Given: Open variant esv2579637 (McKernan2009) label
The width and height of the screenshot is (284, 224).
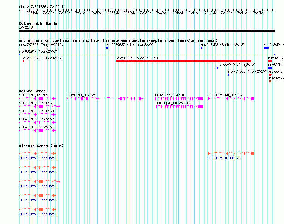Looking at the screenshot, I should tap(130, 45).
